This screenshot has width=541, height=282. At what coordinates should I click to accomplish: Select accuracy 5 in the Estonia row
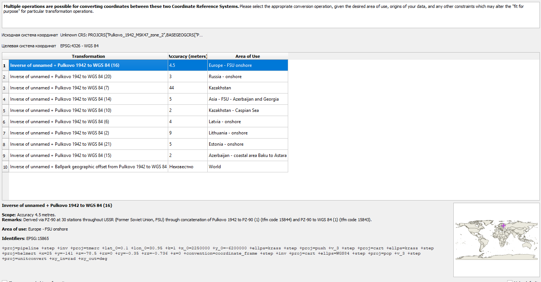click(188, 144)
